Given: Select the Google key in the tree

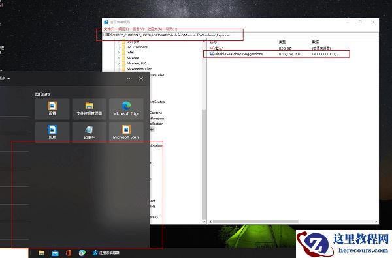Looking at the screenshot, I should coord(133,42).
